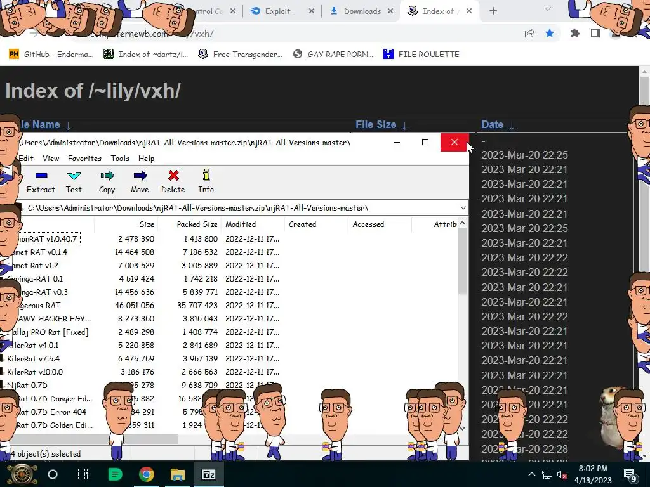Image resolution: width=650 pixels, height=487 pixels.
Task: Click the clock showing 8:02 PM
Action: coord(594,469)
